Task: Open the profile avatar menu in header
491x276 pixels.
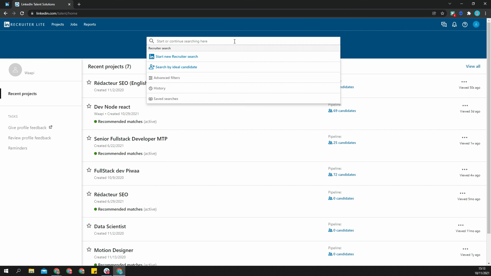Action: coord(476,24)
